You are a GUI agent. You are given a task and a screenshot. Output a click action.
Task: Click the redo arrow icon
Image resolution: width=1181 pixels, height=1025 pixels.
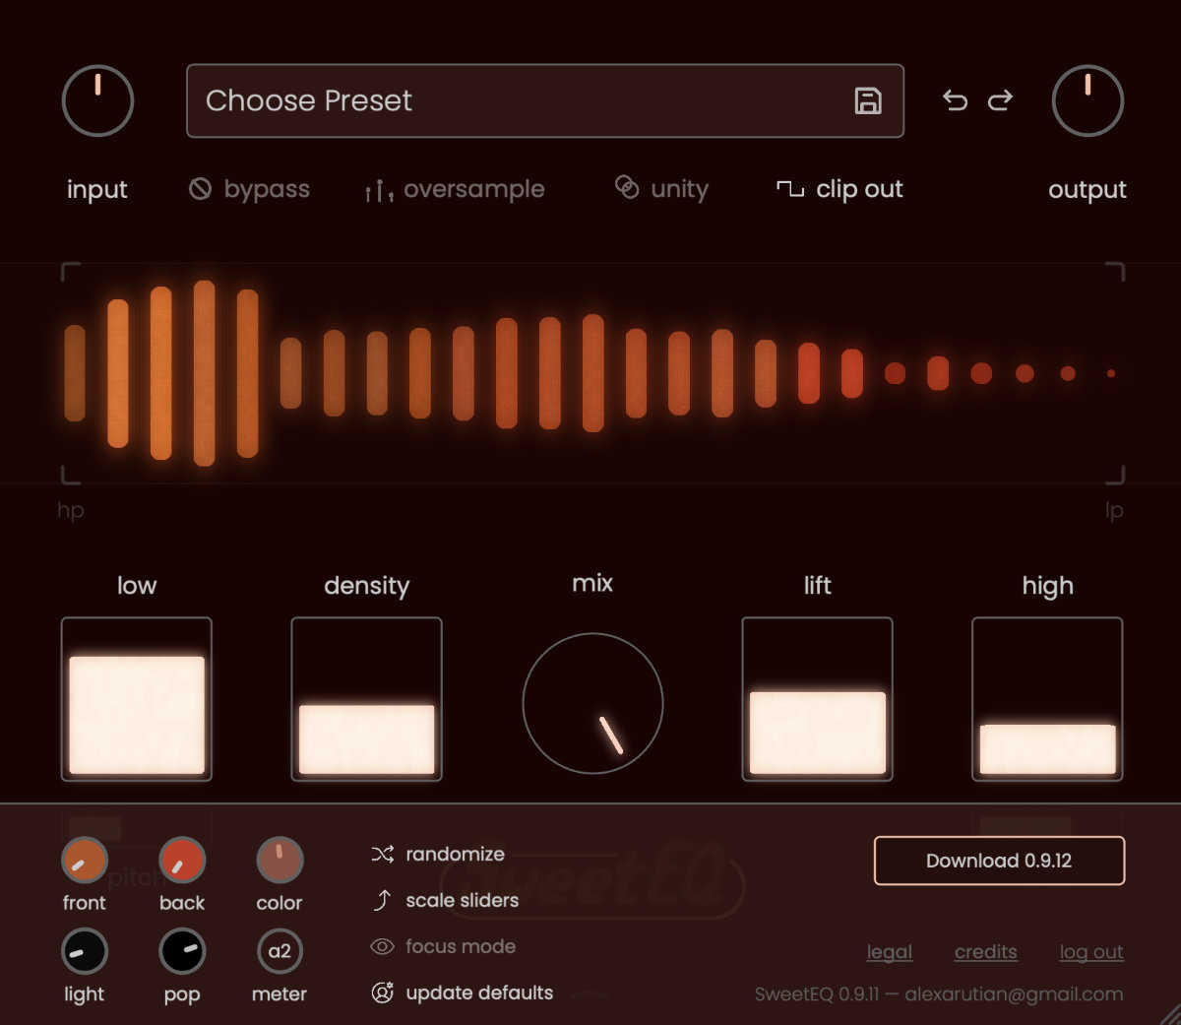pyautogui.click(x=1000, y=100)
